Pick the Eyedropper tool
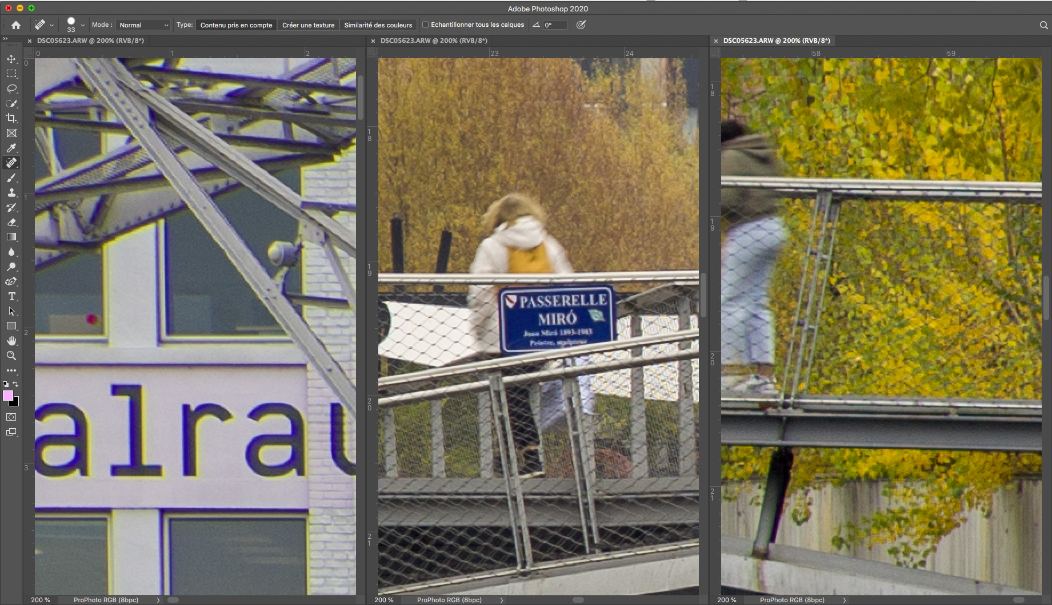This screenshot has height=605, width=1052. coord(11,148)
